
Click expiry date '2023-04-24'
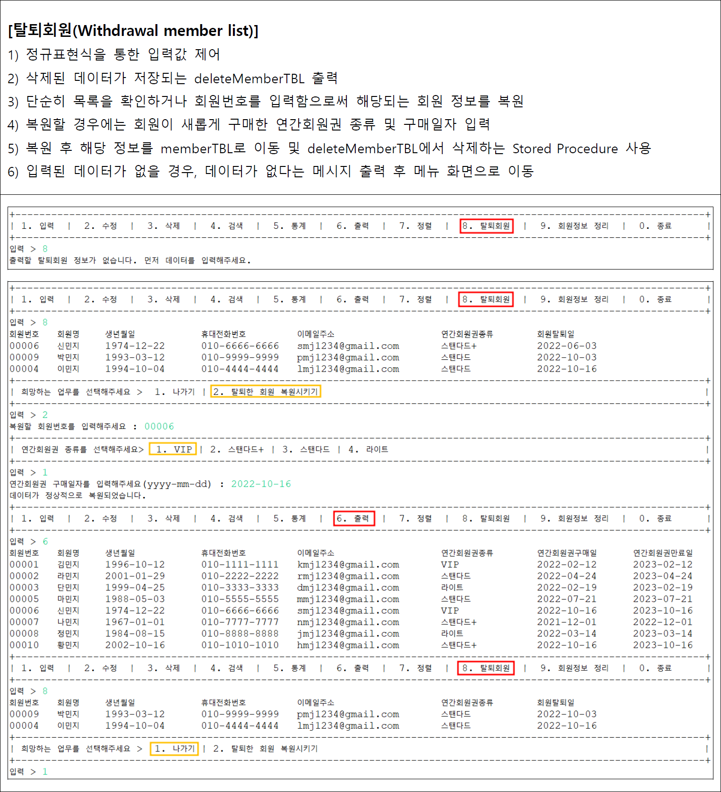coord(663,576)
